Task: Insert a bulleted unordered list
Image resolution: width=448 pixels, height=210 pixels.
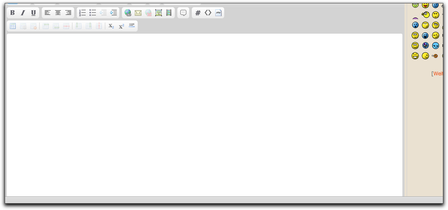Action: [92, 13]
